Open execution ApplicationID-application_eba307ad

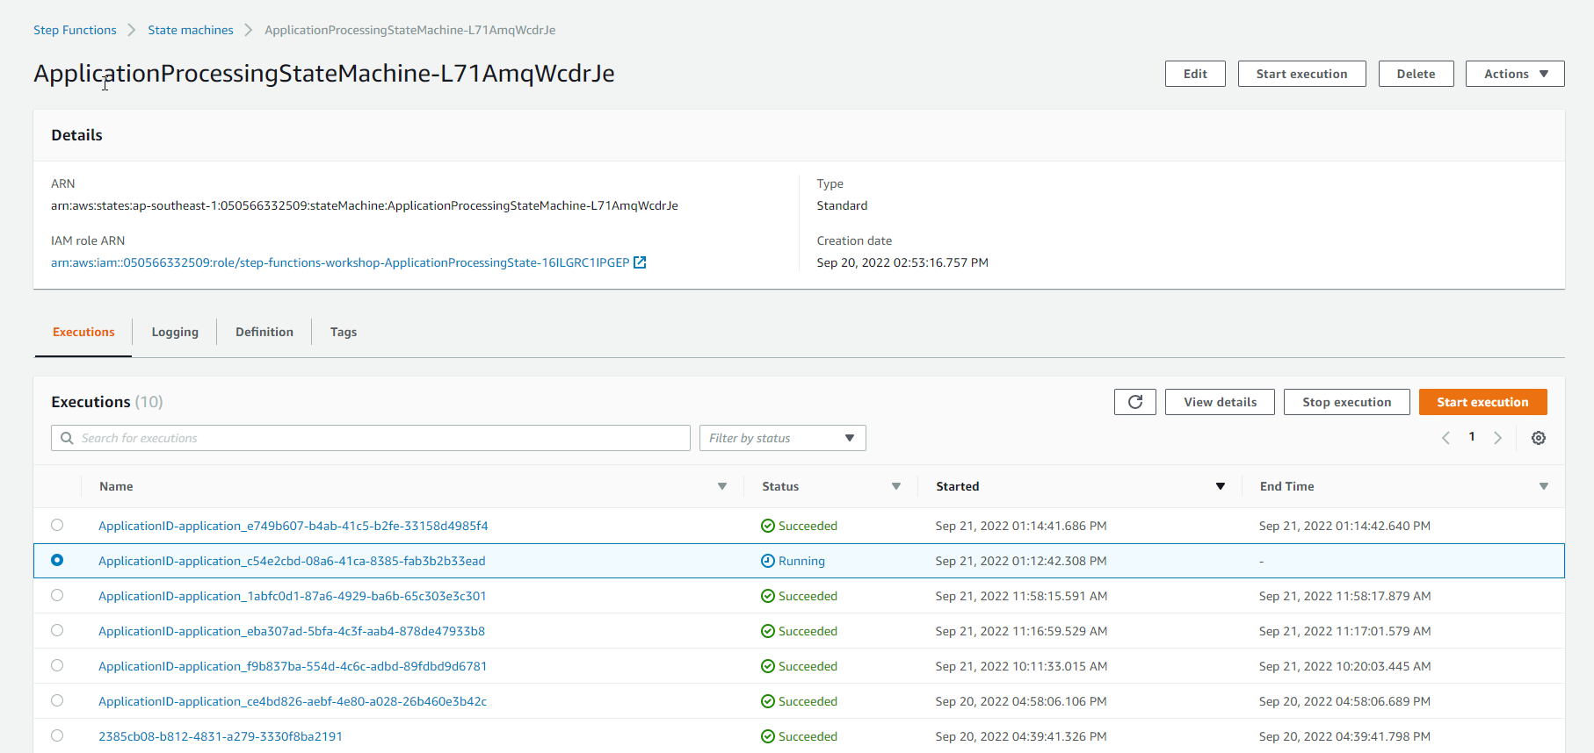coord(292,631)
